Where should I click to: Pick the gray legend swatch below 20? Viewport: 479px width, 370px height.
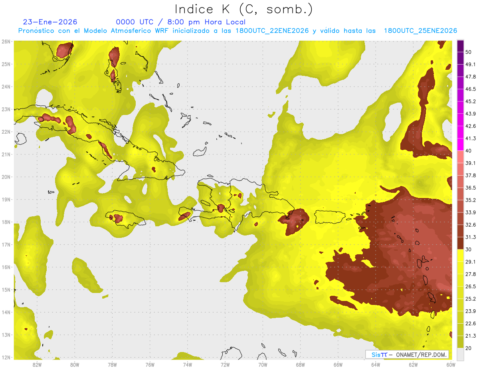461,354
